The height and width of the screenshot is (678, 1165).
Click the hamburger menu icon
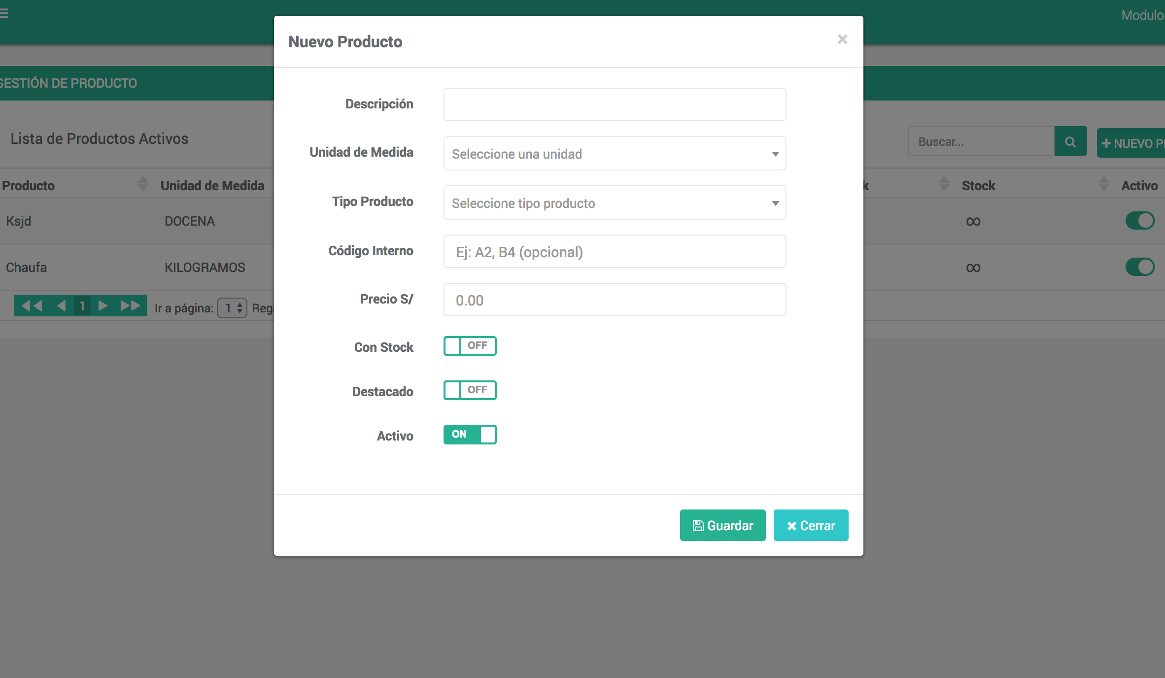tap(4, 14)
